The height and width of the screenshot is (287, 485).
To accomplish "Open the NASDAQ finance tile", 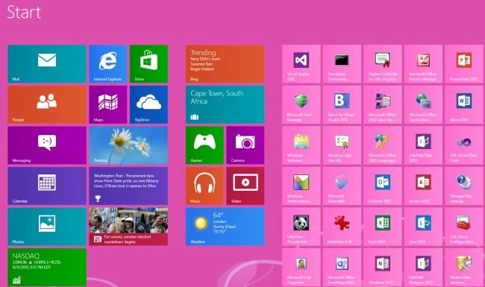I will tap(47, 267).
